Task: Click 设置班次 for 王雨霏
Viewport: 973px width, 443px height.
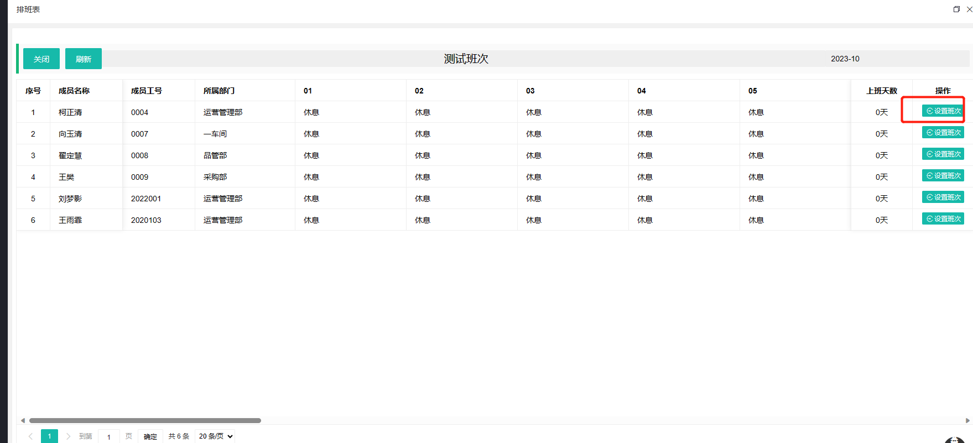Action: [x=943, y=219]
